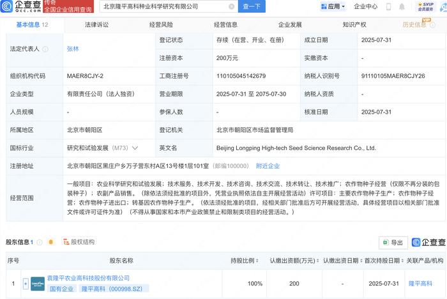Select registered capital 200万元 value
The height and width of the screenshot is (299, 447).
pos(227,58)
